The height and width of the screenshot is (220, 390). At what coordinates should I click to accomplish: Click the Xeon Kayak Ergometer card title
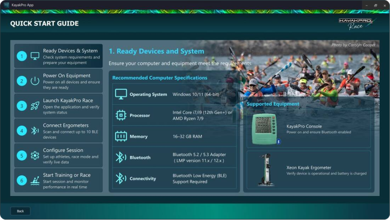(x=309, y=168)
